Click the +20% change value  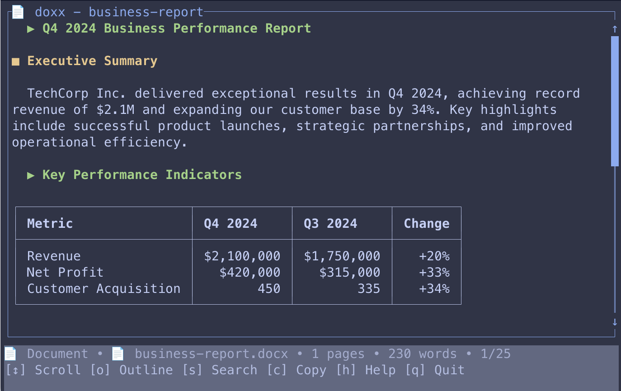click(434, 256)
